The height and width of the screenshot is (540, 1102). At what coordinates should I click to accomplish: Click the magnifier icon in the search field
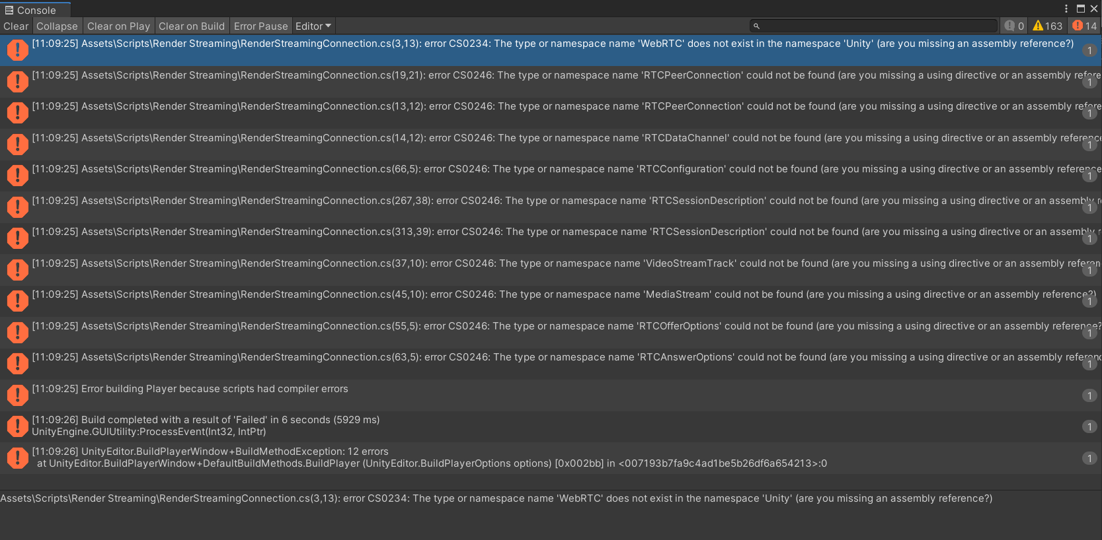[x=756, y=25]
